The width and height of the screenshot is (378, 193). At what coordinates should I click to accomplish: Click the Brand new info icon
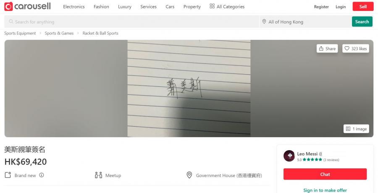click(42, 175)
